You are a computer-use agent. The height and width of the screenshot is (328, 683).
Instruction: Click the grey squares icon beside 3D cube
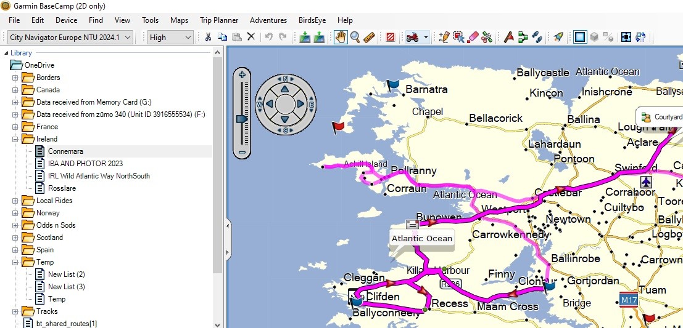(608, 38)
